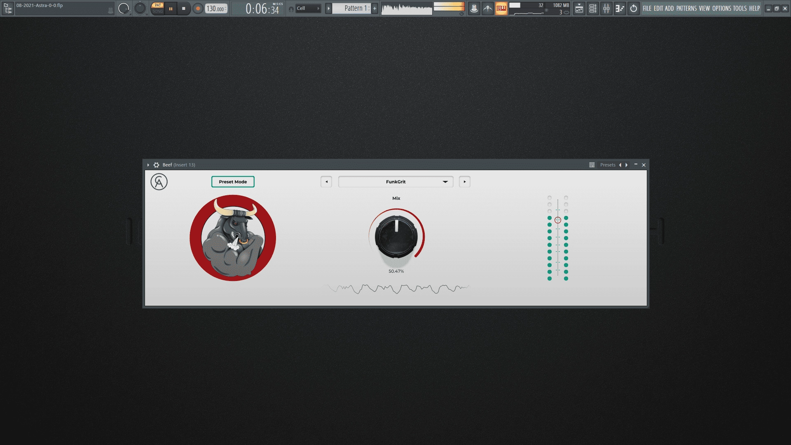791x445 pixels.
Task: Stop playback with the stop button
Action: pos(184,8)
